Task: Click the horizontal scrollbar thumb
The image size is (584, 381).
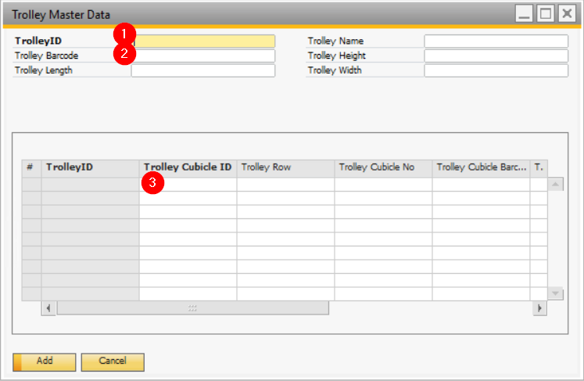Action: (192, 308)
